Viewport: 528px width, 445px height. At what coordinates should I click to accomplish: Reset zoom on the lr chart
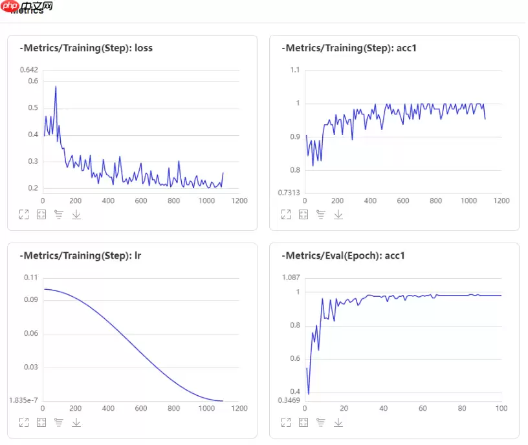[x=41, y=422]
